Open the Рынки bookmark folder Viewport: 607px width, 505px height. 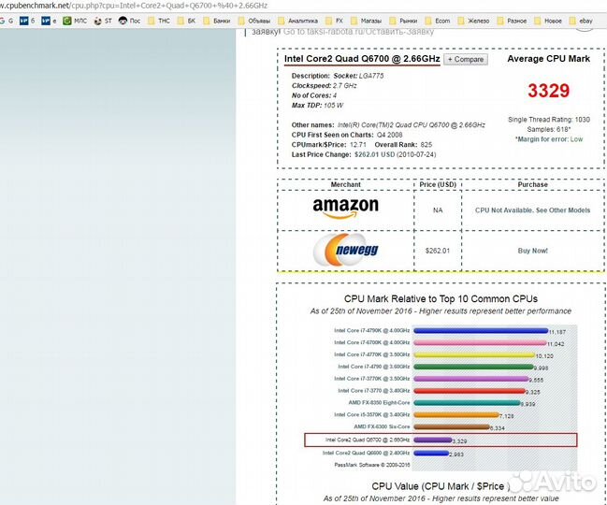[403, 21]
